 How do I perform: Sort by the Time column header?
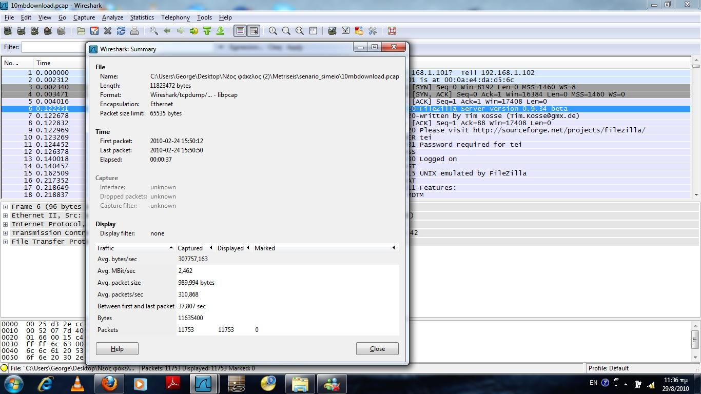pos(60,63)
